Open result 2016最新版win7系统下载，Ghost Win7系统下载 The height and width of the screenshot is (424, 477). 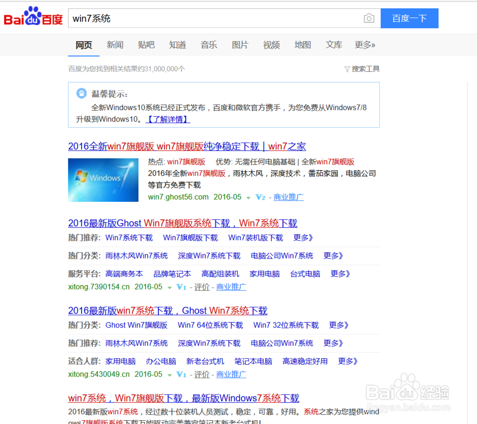(x=167, y=311)
